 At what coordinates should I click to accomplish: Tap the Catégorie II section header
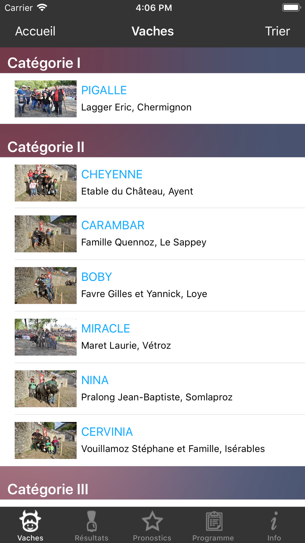click(x=46, y=147)
